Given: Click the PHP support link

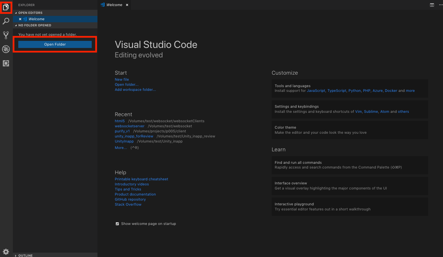Looking at the screenshot, I should pos(367,91).
